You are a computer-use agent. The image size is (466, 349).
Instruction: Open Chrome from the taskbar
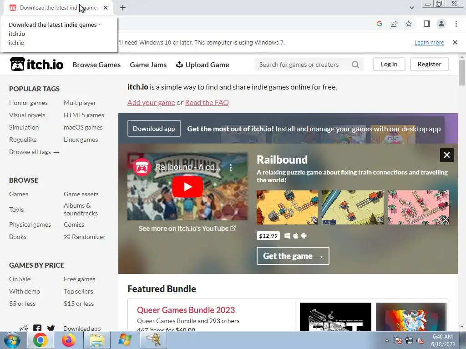pyautogui.click(x=41, y=340)
